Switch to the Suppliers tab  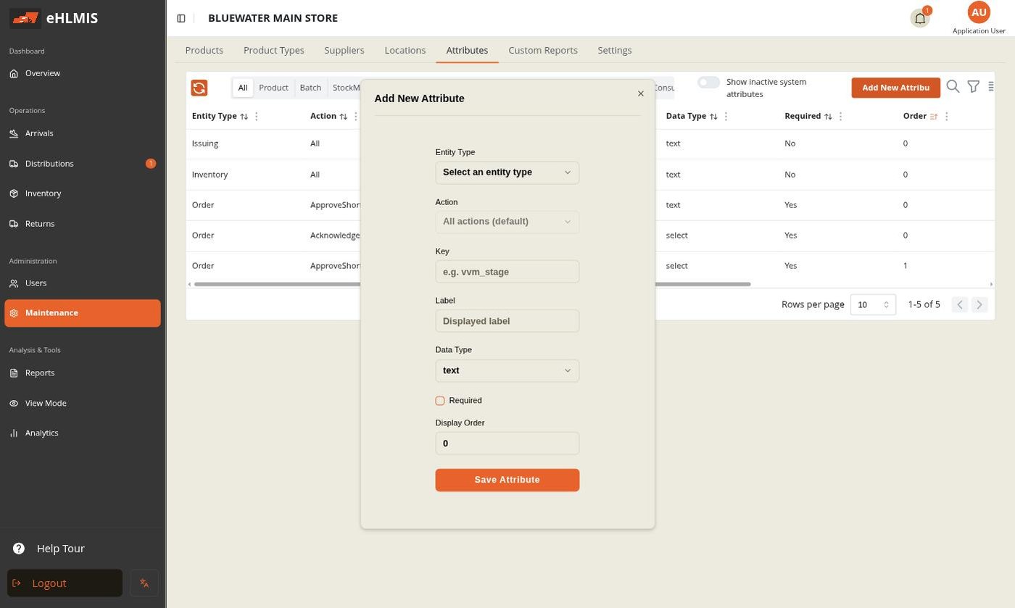[344, 51]
